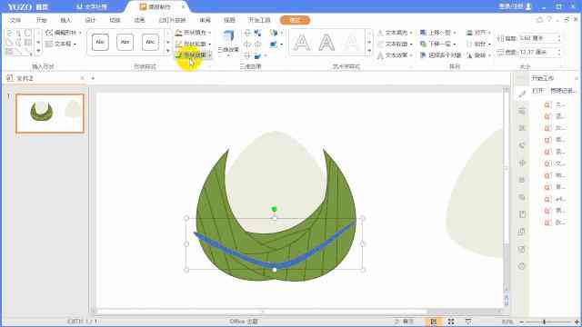582x327 pixels.
Task: Expand the shape styles gallery more arrow
Action: [x=167, y=51]
